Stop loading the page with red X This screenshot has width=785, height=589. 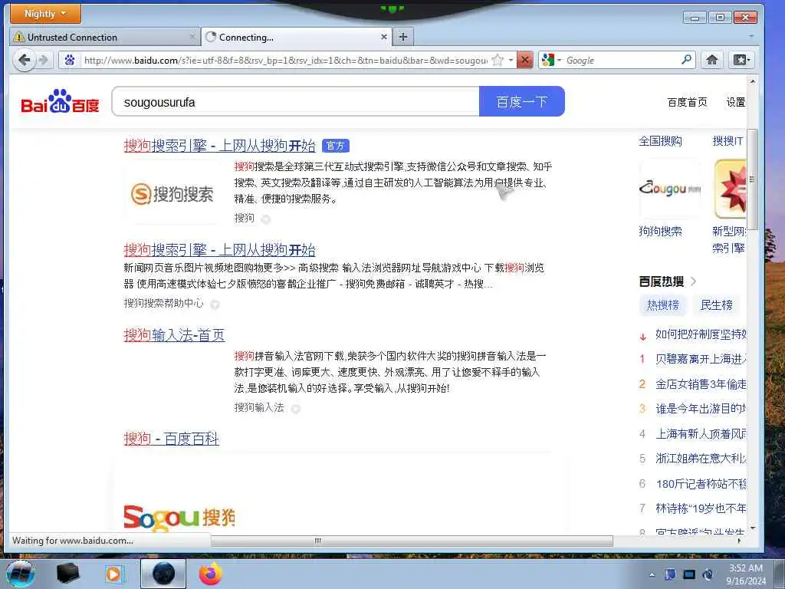524,60
